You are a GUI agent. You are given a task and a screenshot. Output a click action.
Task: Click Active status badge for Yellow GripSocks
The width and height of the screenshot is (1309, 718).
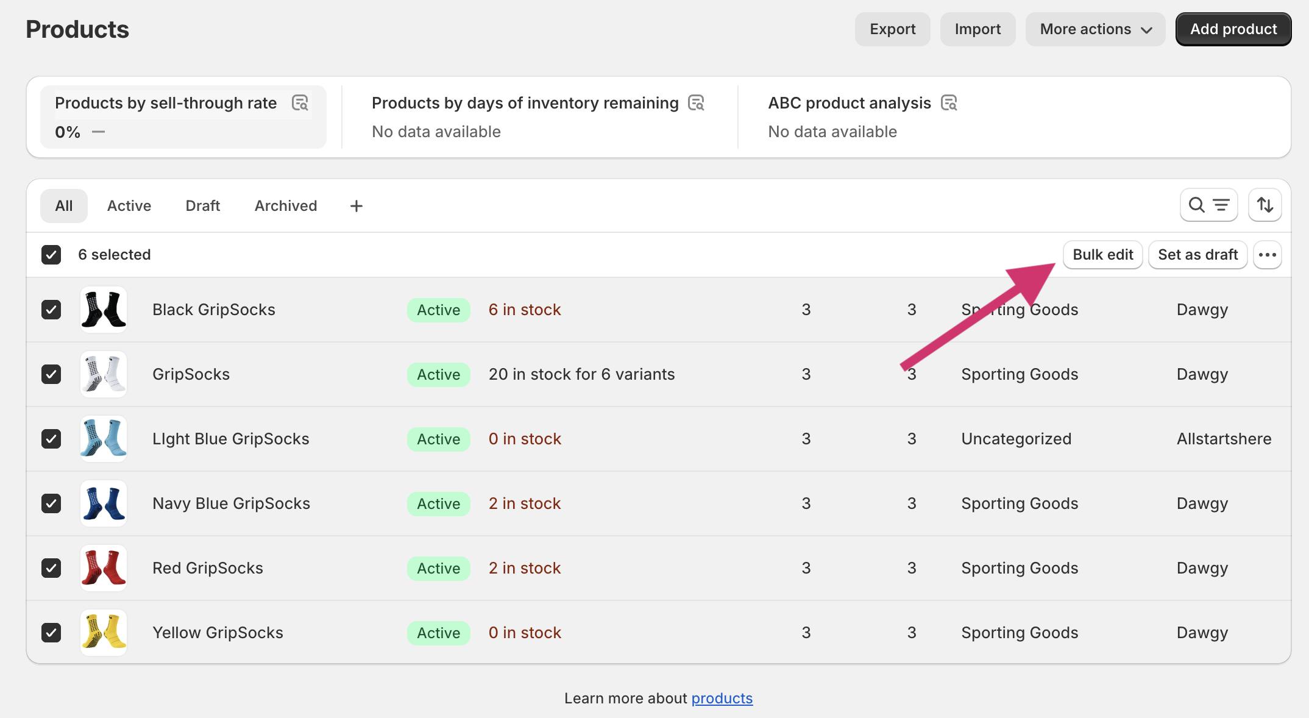point(439,633)
